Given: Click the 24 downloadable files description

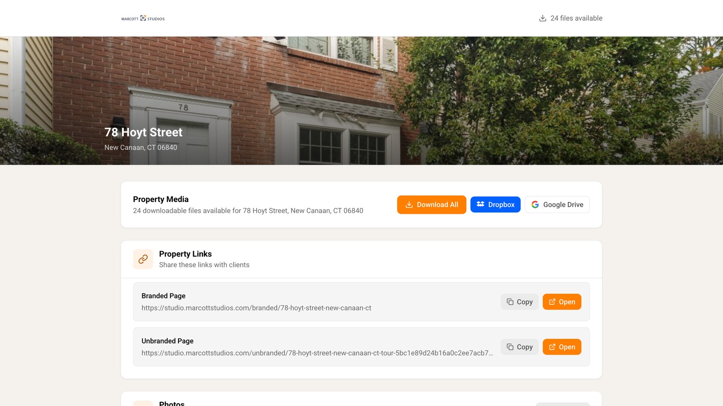Looking at the screenshot, I should pyautogui.click(x=248, y=211).
